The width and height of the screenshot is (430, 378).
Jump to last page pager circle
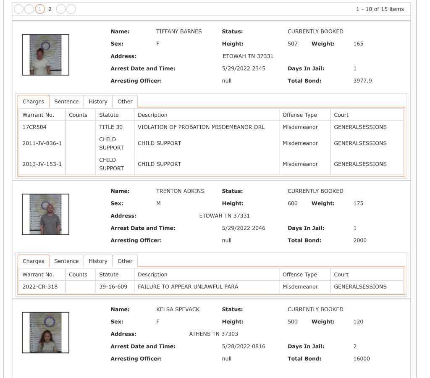(x=71, y=9)
